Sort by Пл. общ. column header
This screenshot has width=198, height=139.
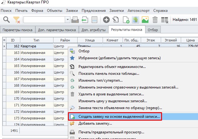132,40
